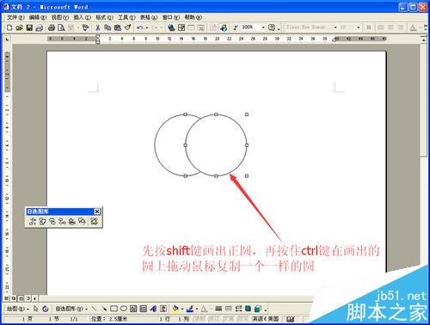
Task: Choose the Select Objects arrow in Drawing toolbar
Action: (x=35, y=309)
